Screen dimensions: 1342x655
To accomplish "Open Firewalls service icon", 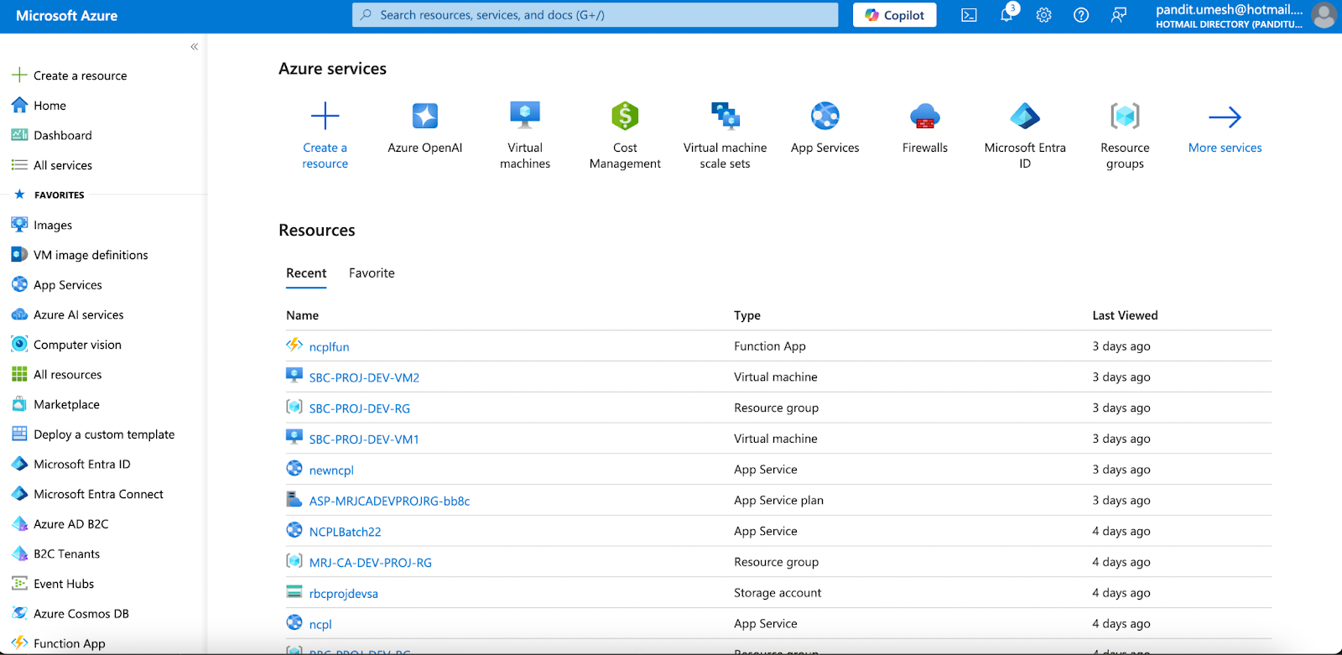I will coord(925,116).
